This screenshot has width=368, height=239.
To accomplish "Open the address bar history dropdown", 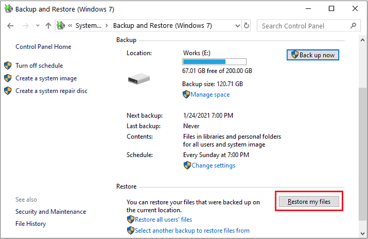I will (238, 26).
